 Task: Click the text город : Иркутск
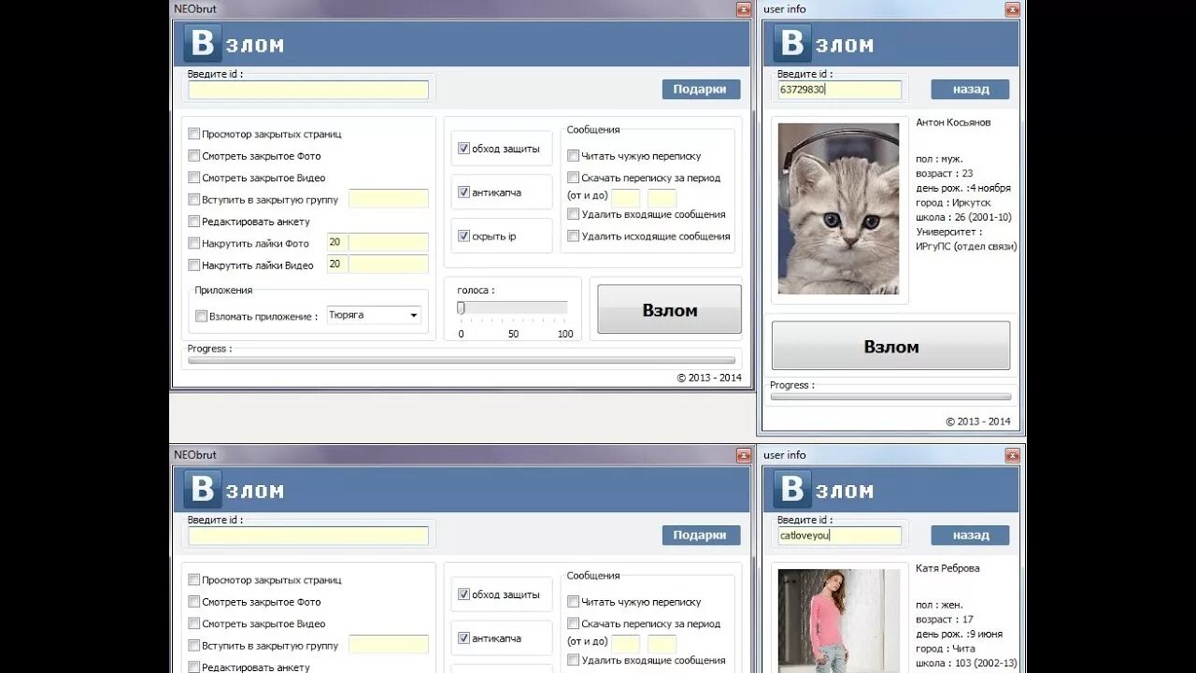coord(953,202)
